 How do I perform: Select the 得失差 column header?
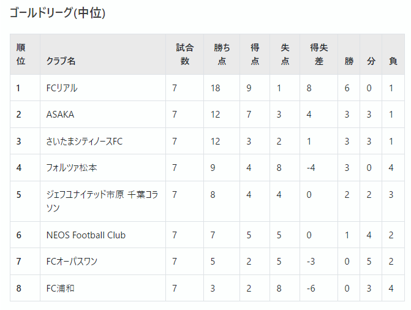tap(319, 55)
